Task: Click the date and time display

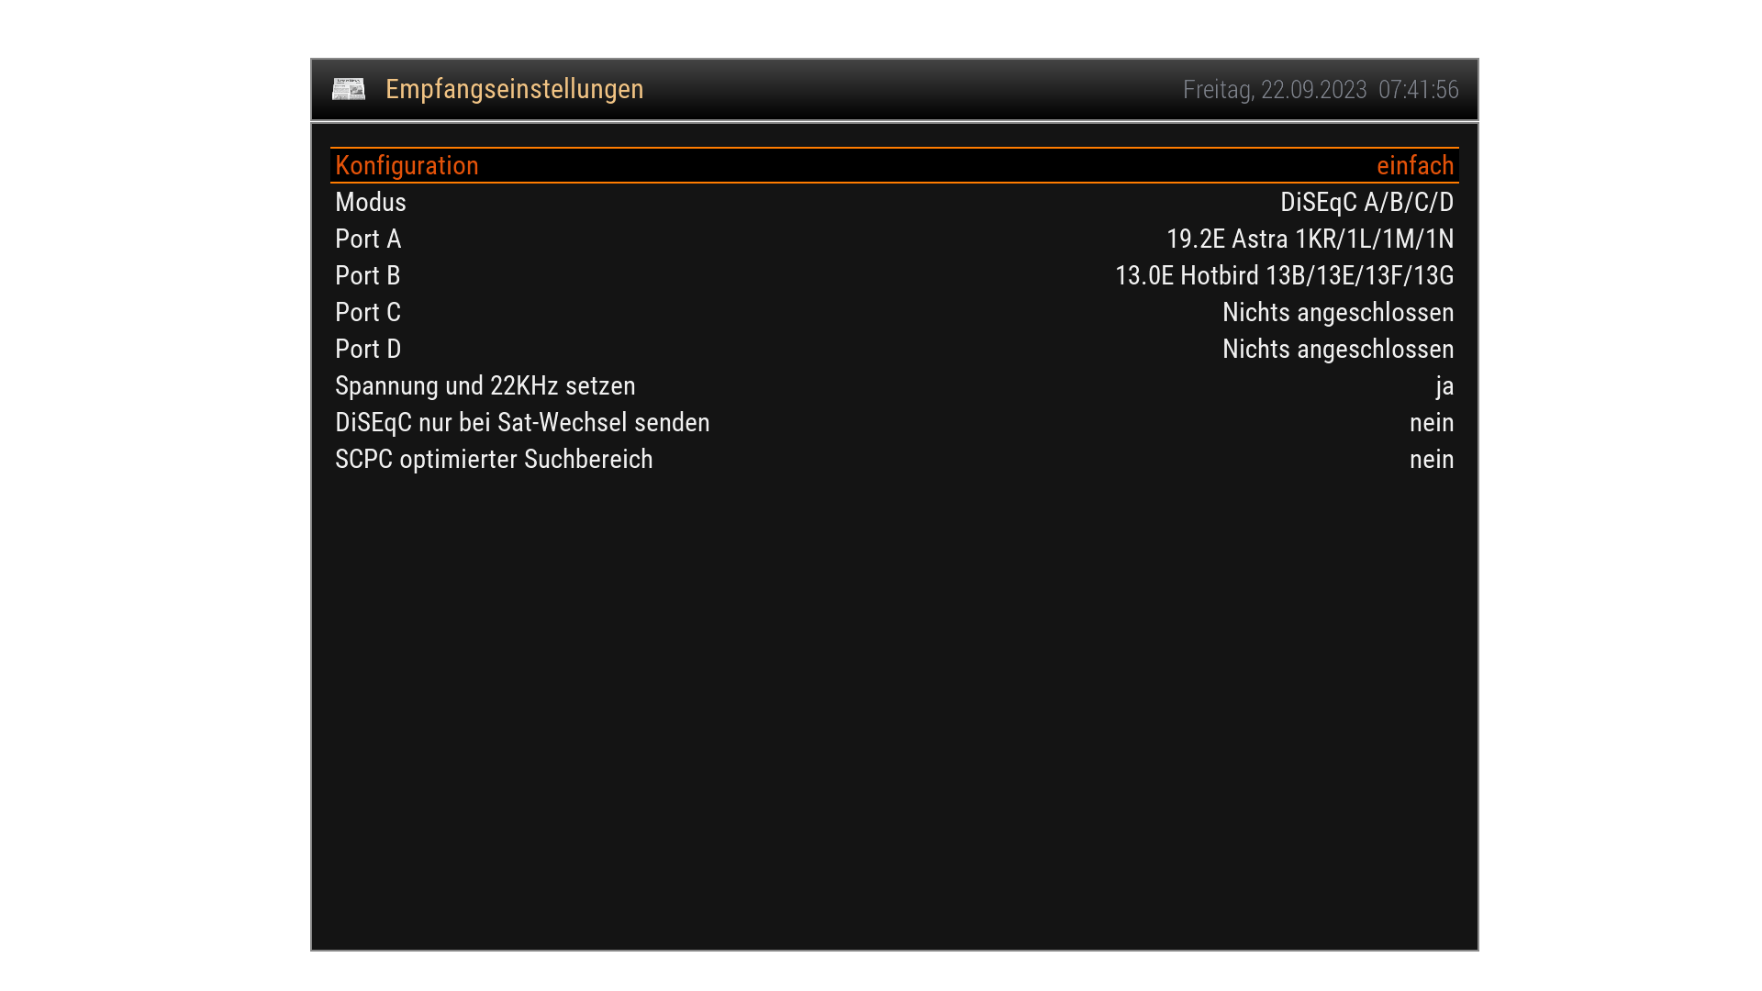Action: click(x=1320, y=90)
